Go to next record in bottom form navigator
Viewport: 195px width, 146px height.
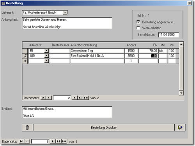click(x=53, y=141)
